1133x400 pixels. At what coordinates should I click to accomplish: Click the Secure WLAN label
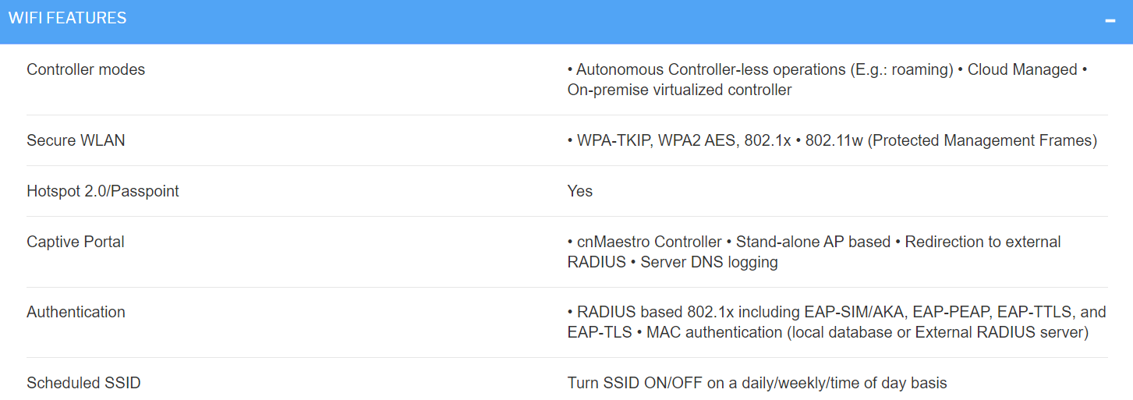tap(76, 140)
